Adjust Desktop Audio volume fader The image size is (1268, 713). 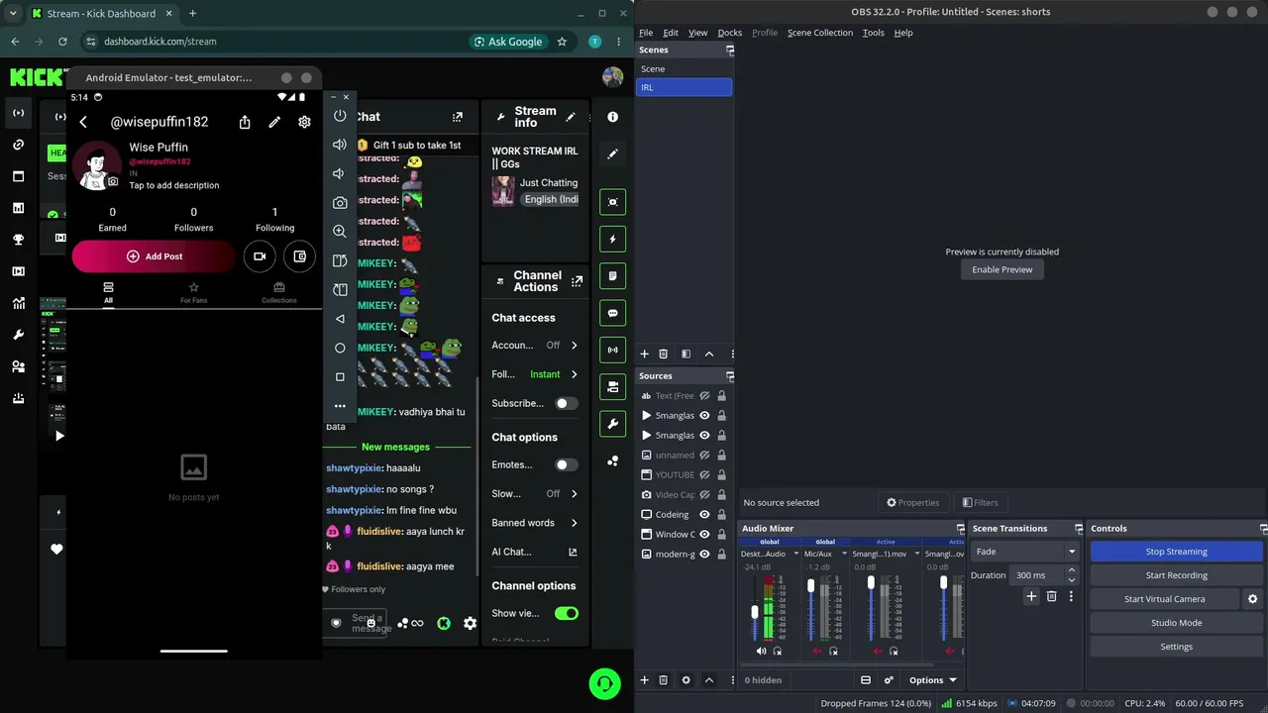(755, 613)
